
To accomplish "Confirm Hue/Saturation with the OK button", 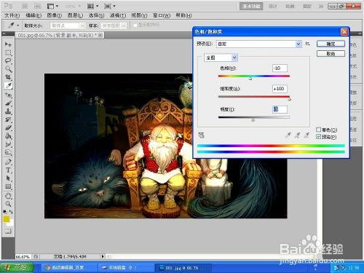I will (x=331, y=44).
